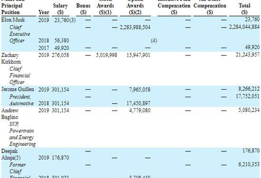Select Zachary Kirkhorn's salary 276,058
The height and width of the screenshot is (178, 261).
click(60, 55)
